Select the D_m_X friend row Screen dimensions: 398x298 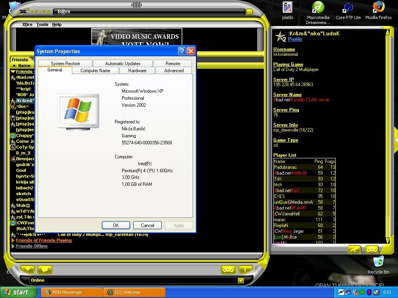tap(22, 153)
